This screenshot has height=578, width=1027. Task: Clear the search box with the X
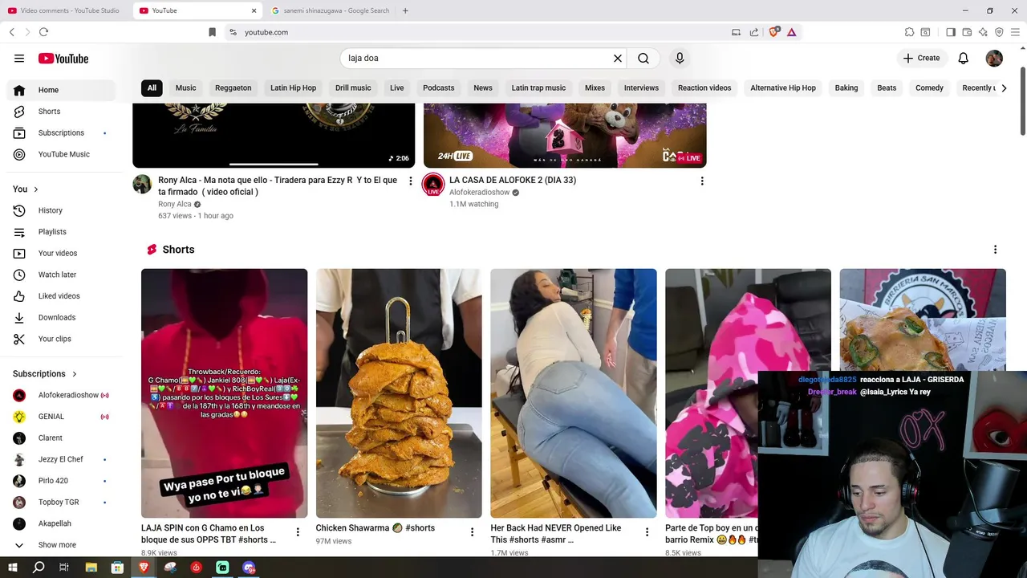point(618,58)
